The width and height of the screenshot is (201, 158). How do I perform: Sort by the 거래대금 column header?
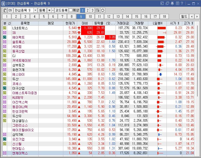tap(123, 23)
